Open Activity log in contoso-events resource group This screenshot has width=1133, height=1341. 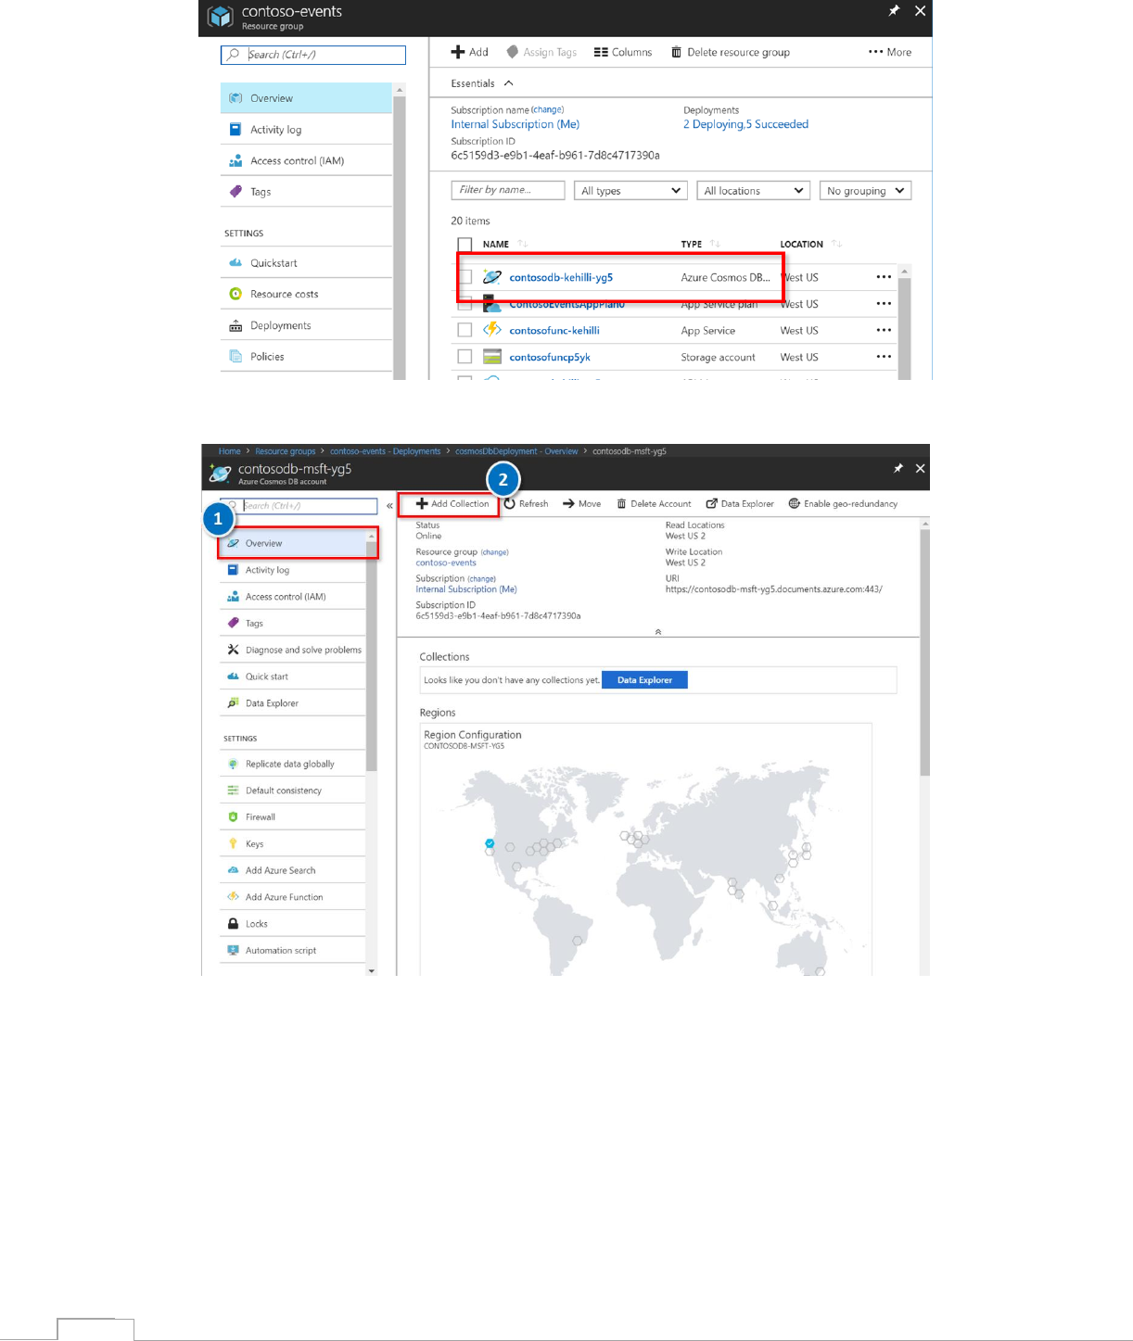click(307, 130)
